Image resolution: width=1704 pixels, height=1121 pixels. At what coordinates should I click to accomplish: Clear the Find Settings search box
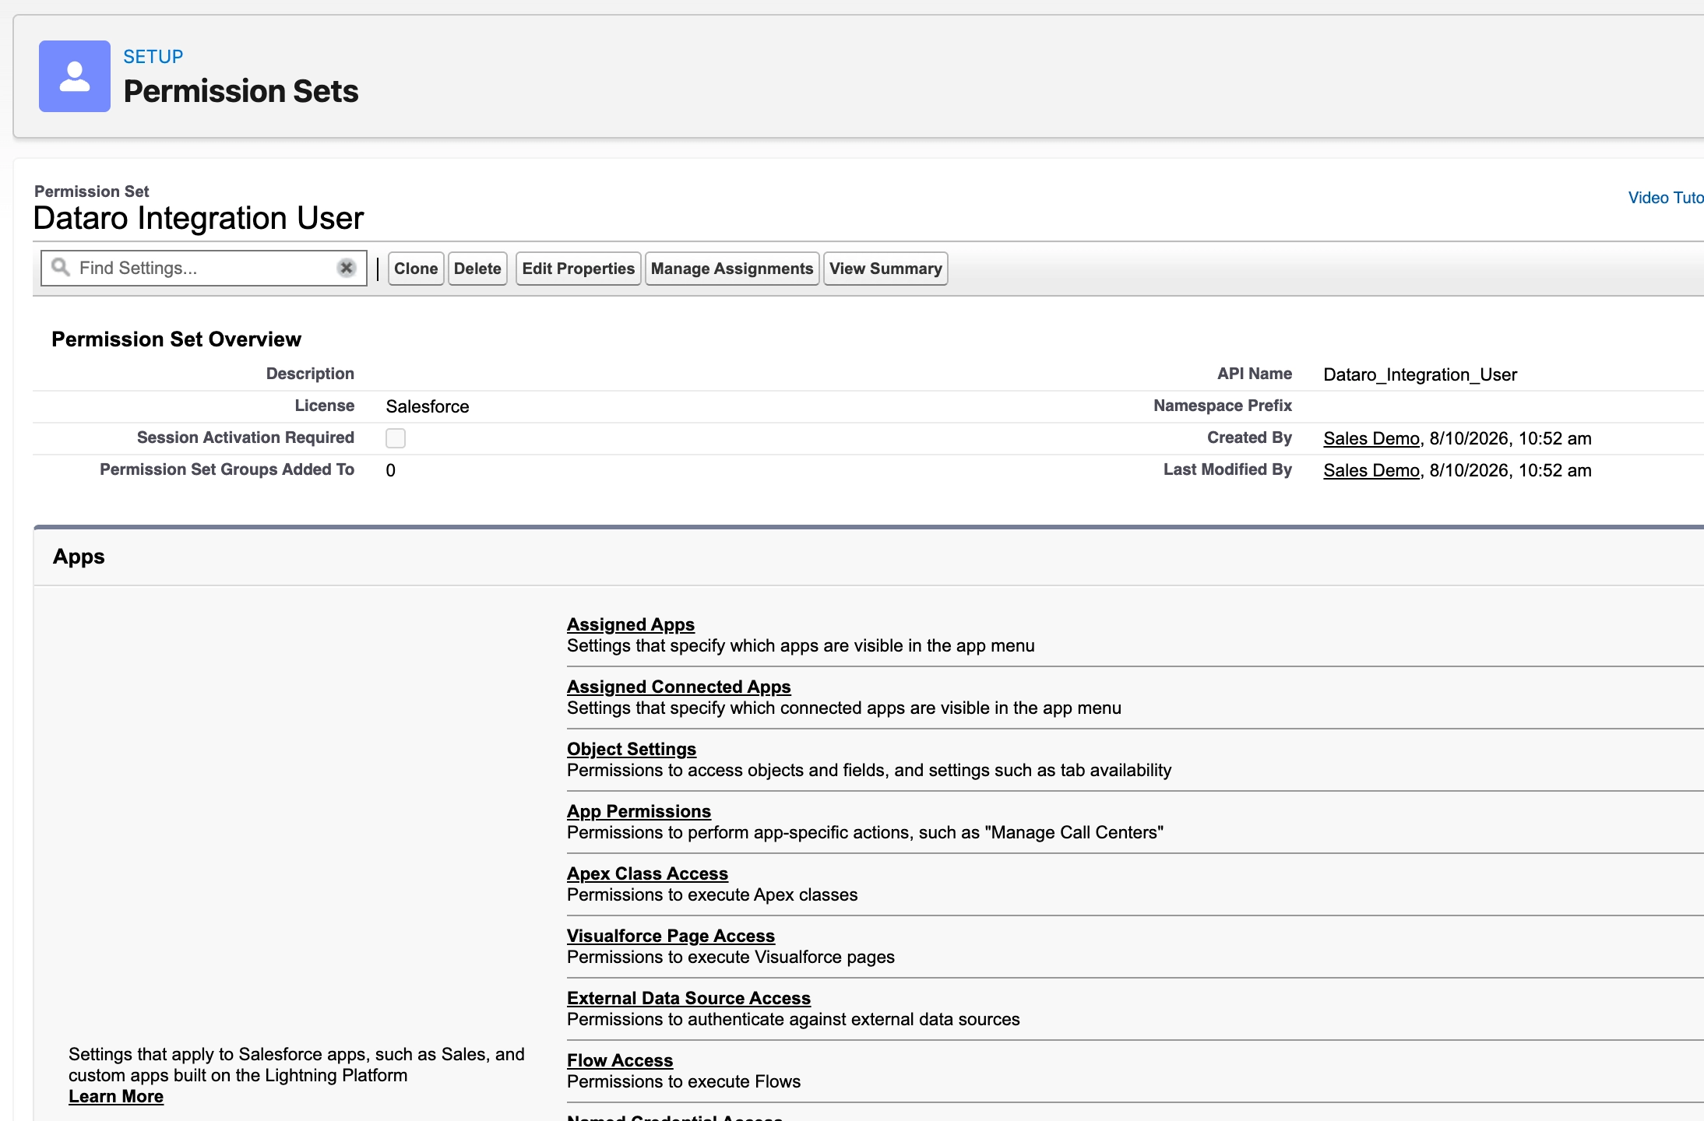coord(347,268)
